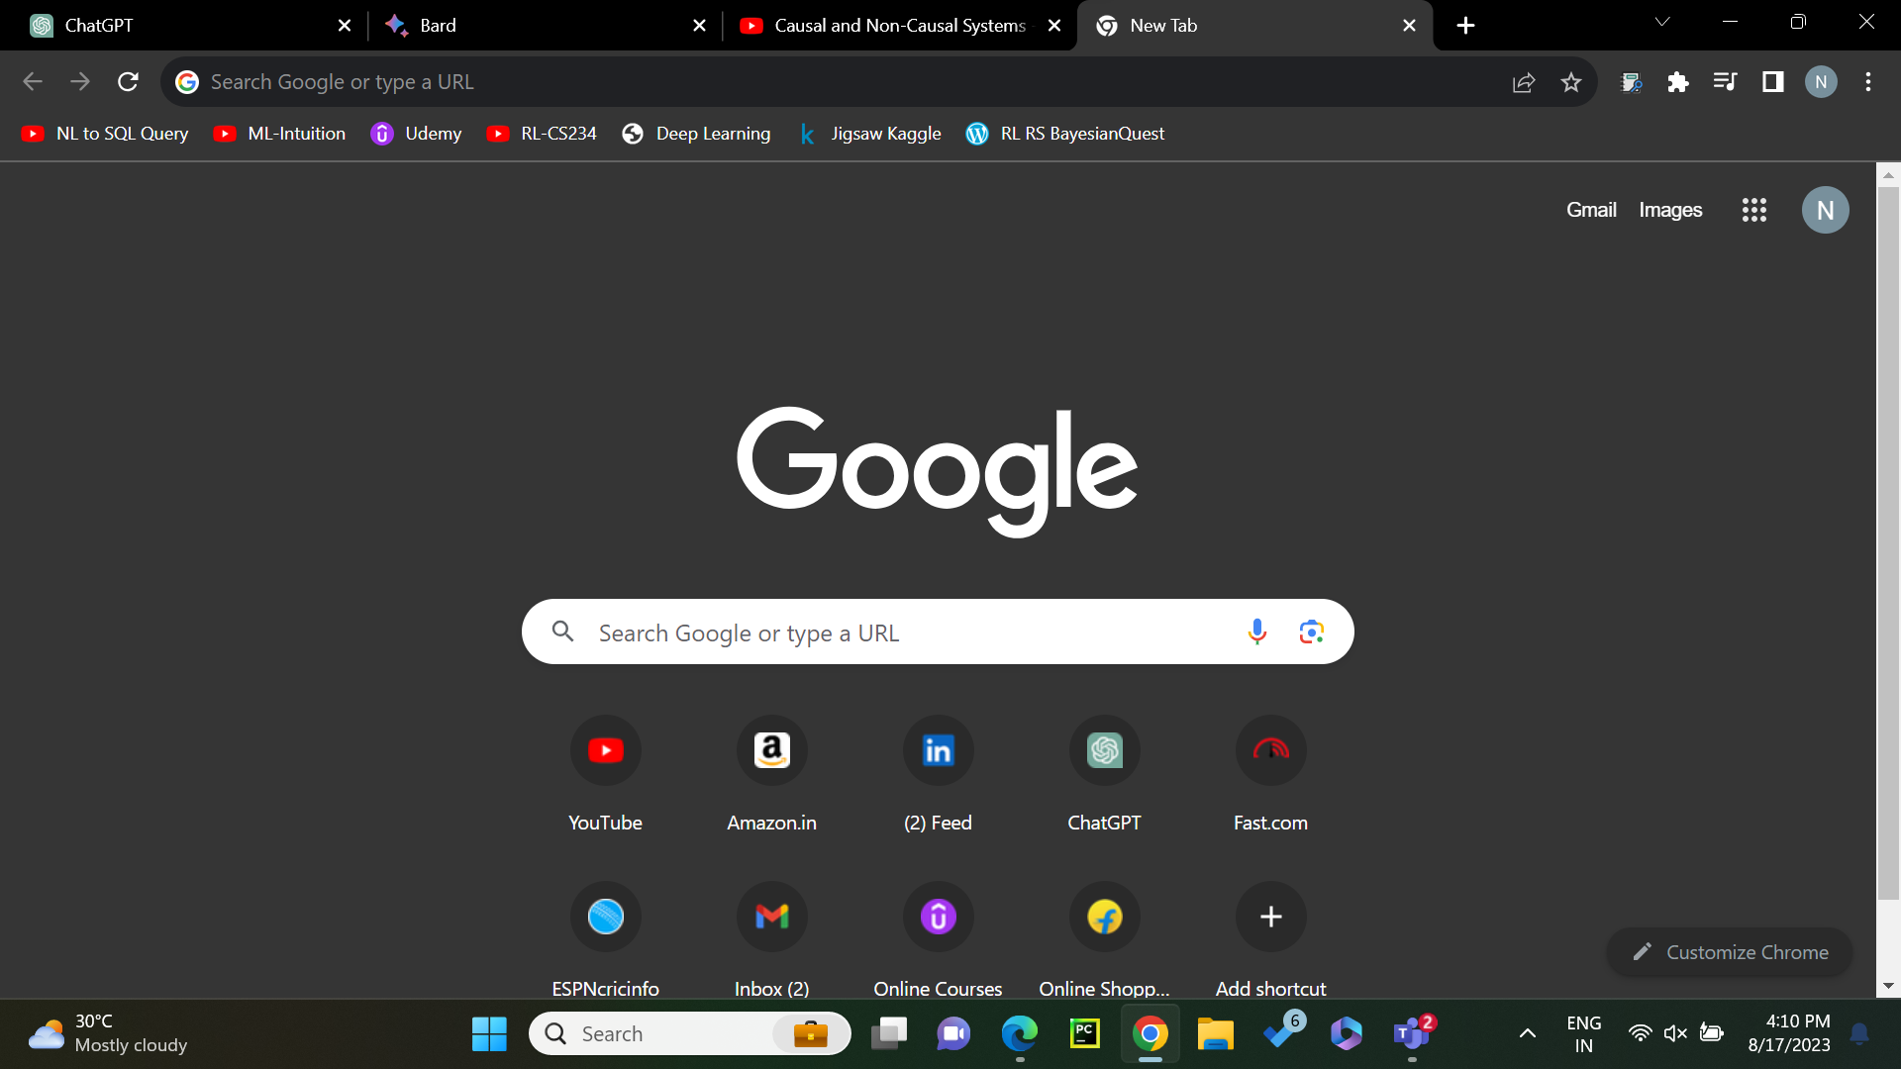Click the page scrollbar down arrow

pyautogui.click(x=1888, y=986)
